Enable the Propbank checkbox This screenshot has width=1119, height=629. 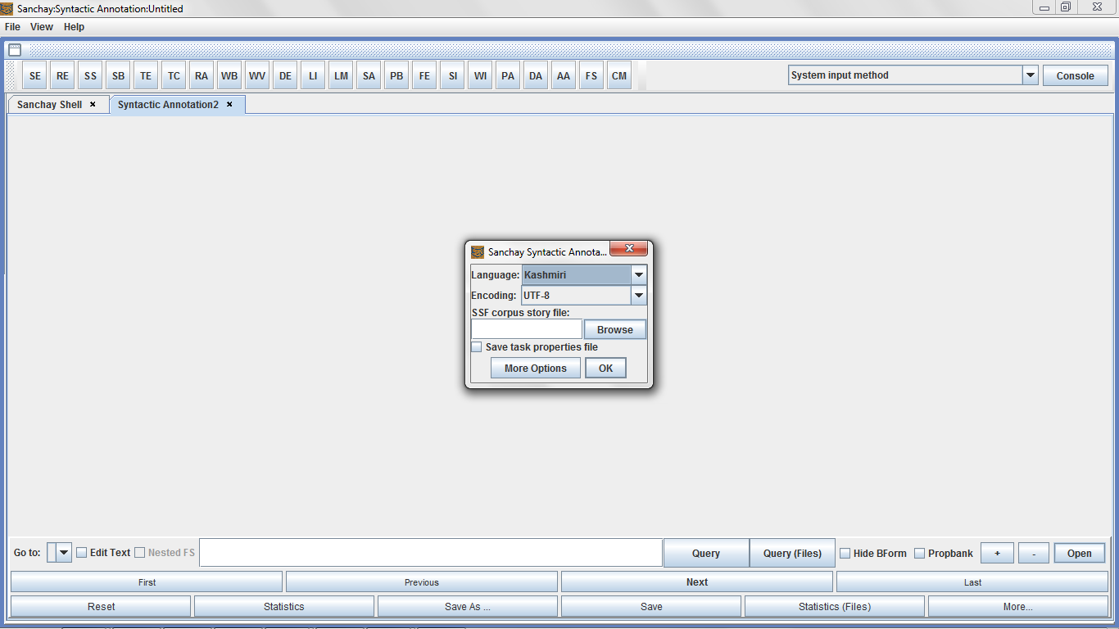(x=920, y=554)
